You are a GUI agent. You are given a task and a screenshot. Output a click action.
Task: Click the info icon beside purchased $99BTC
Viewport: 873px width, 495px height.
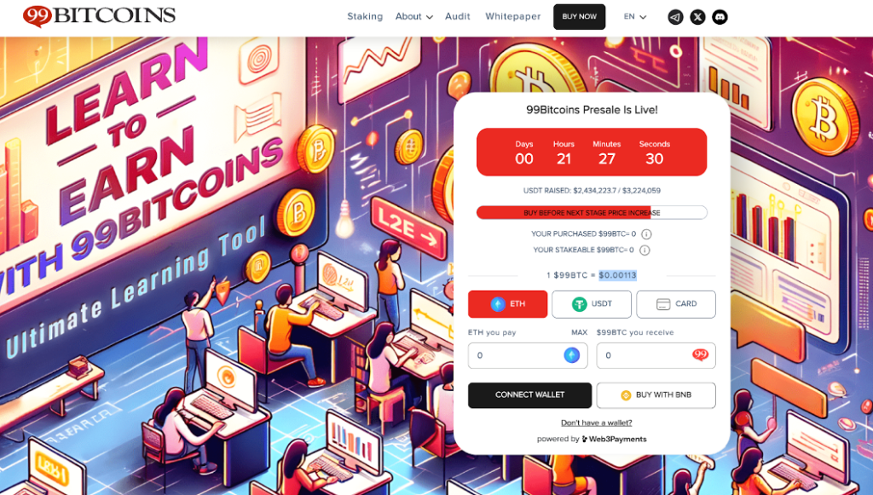tap(646, 234)
